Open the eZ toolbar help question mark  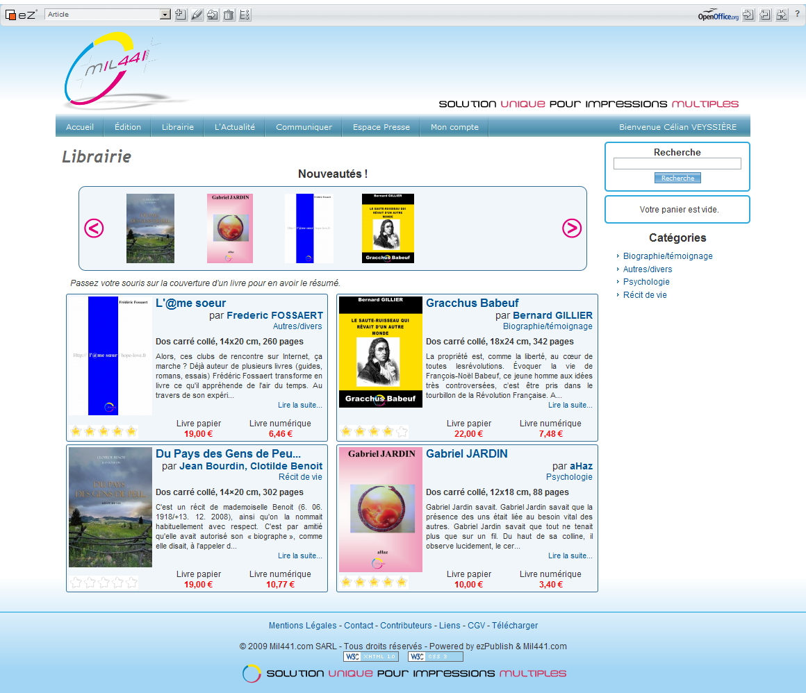(x=797, y=14)
